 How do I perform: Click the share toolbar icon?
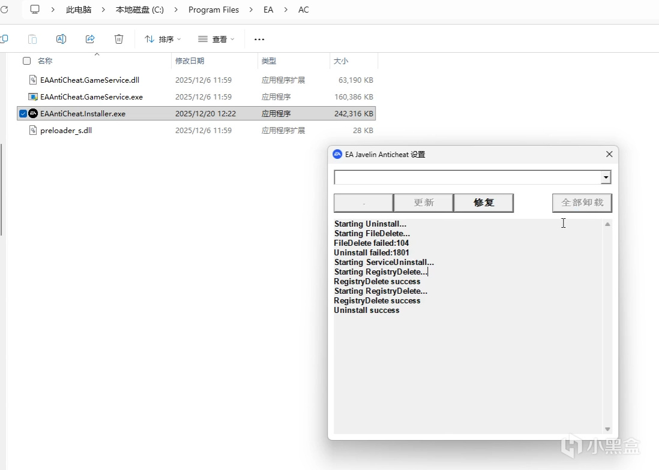point(90,39)
